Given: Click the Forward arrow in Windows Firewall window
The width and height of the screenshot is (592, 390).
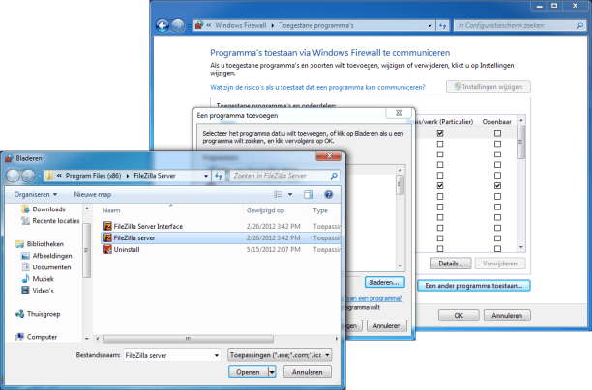Looking at the screenshot, I should (178, 26).
